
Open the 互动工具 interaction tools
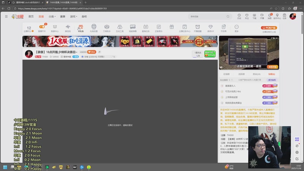(x=120, y=28)
